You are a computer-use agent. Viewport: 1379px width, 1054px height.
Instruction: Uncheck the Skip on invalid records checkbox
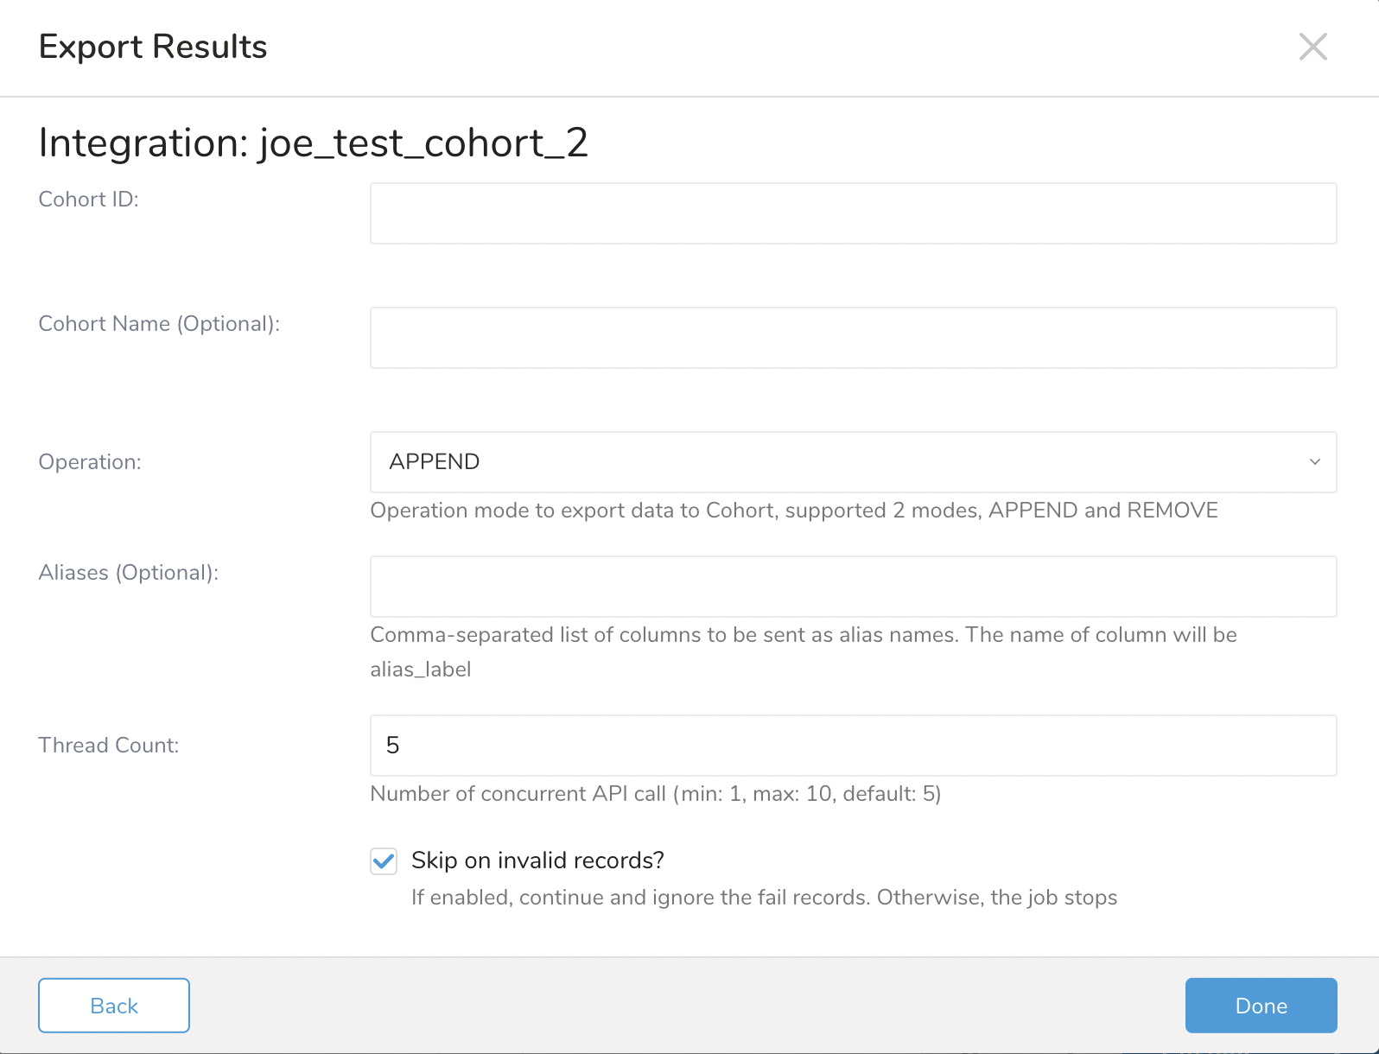click(384, 861)
